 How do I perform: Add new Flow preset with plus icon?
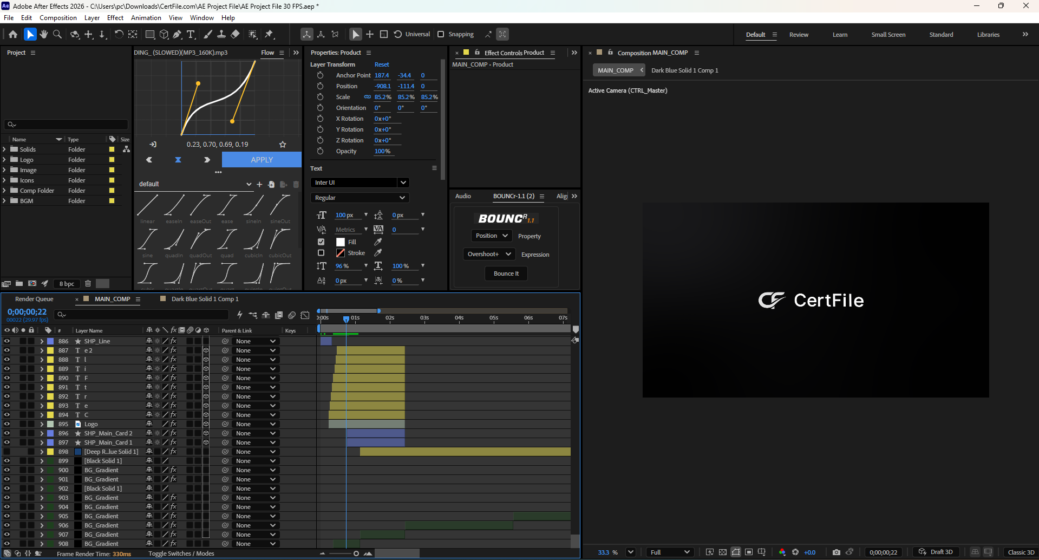259,184
